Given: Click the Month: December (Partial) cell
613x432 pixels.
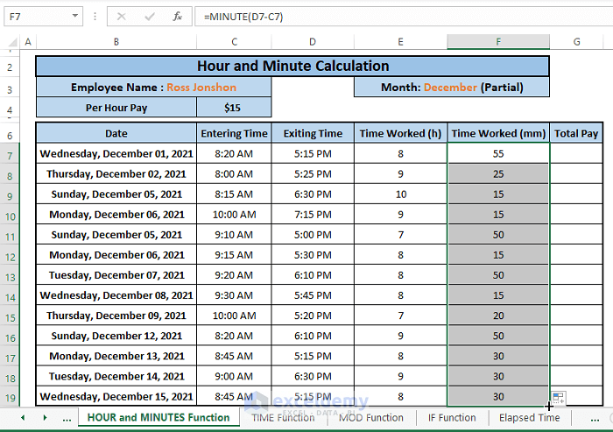Looking at the screenshot, I should (452, 87).
